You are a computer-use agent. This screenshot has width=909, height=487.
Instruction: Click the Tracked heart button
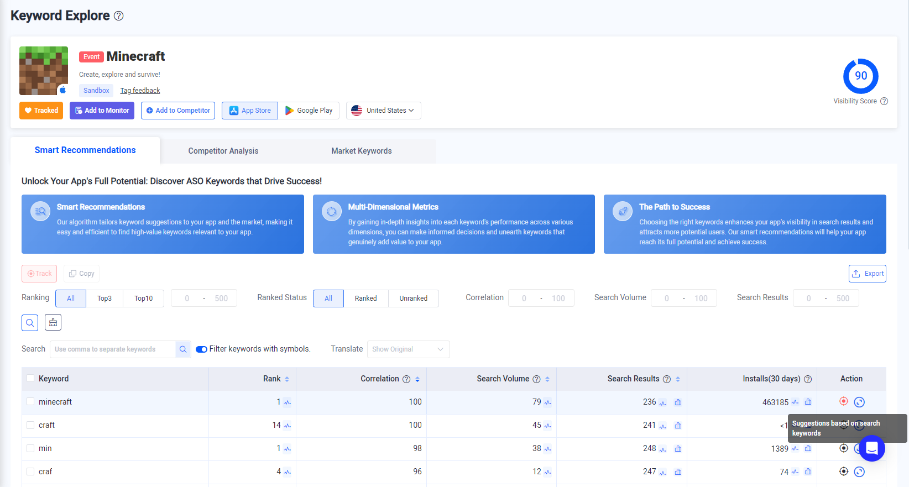click(41, 111)
